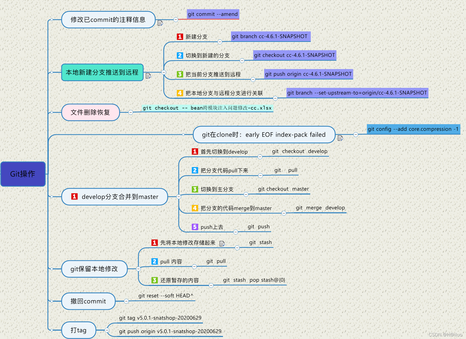The image size is (466, 339).
Task: Open the note icon beside 修改已commit的注释信息
Action: (160, 23)
